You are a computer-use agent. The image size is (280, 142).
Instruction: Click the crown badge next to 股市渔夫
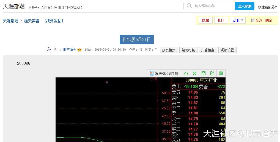click(79, 50)
